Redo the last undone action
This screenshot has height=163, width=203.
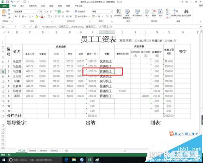[18, 2]
